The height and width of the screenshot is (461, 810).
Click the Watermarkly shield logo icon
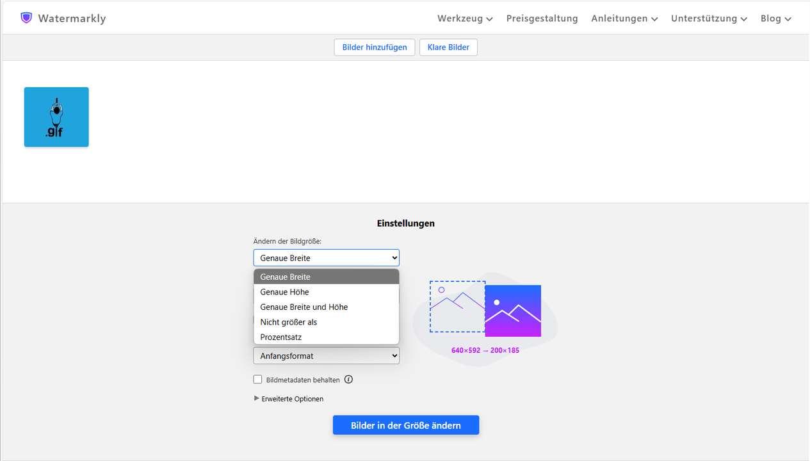click(26, 18)
